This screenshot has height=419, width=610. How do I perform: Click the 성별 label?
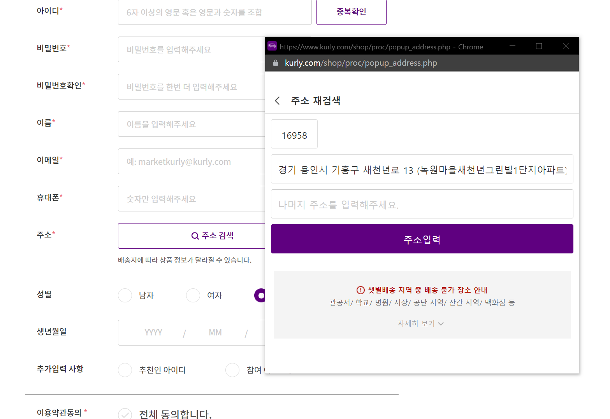coord(44,294)
